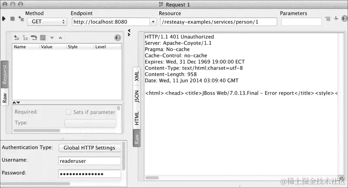
Task: Open the Global HTTP Settings authentication dropdown
Action: (x=90, y=148)
